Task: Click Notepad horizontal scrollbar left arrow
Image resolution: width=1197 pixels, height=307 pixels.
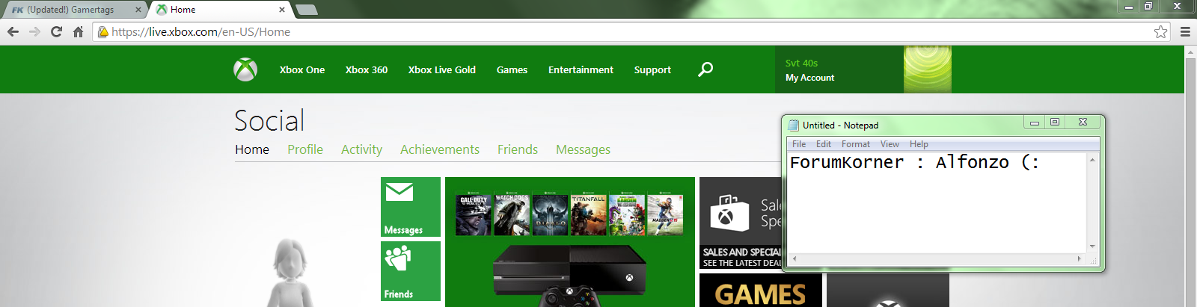Action: pyautogui.click(x=794, y=258)
